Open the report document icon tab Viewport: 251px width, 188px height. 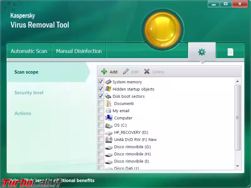point(230,52)
